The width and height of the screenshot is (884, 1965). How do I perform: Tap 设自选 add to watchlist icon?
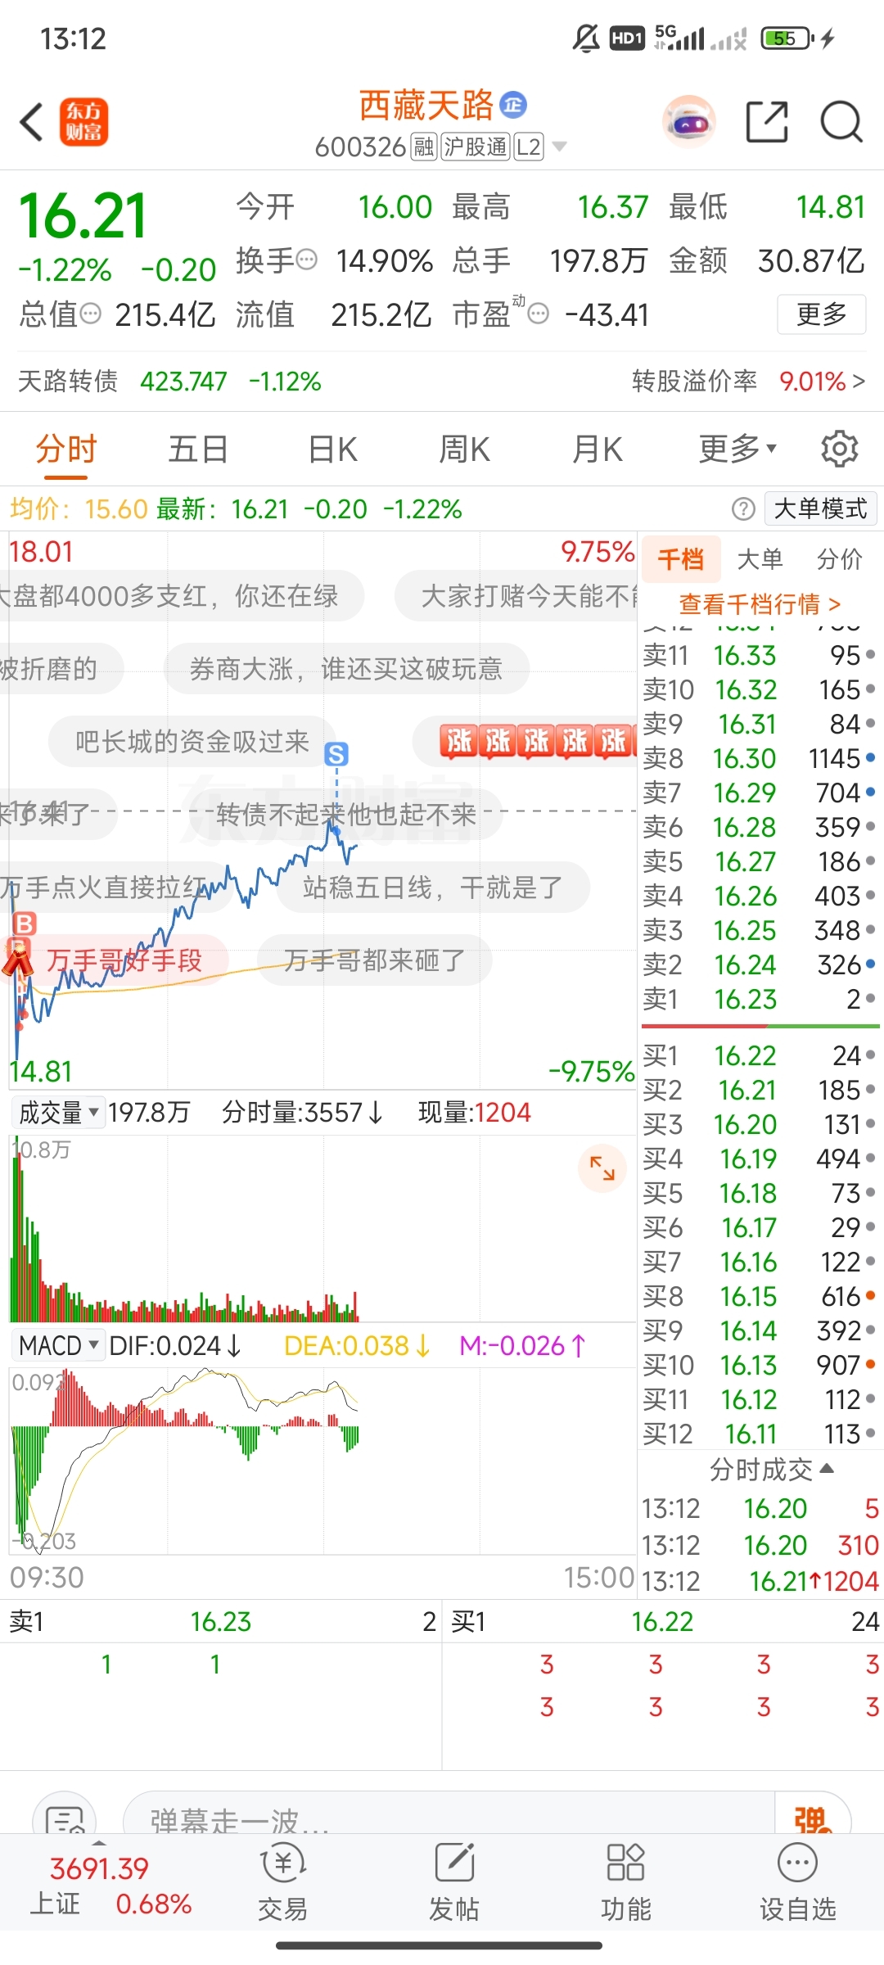coord(798,1882)
